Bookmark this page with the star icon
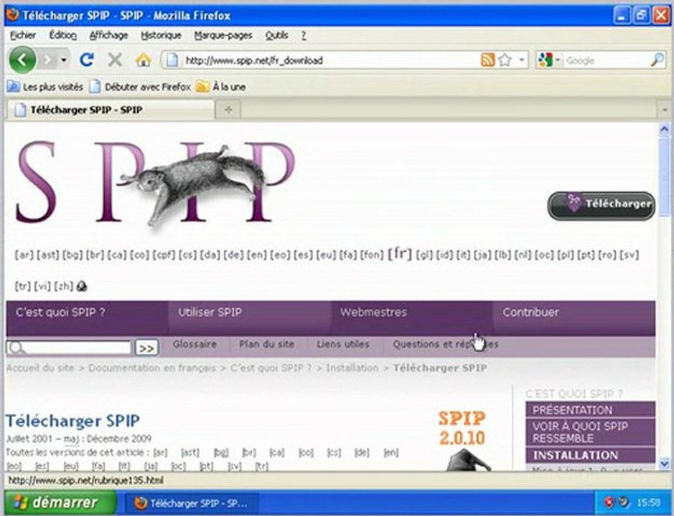The width and height of the screenshot is (674, 516). point(505,60)
